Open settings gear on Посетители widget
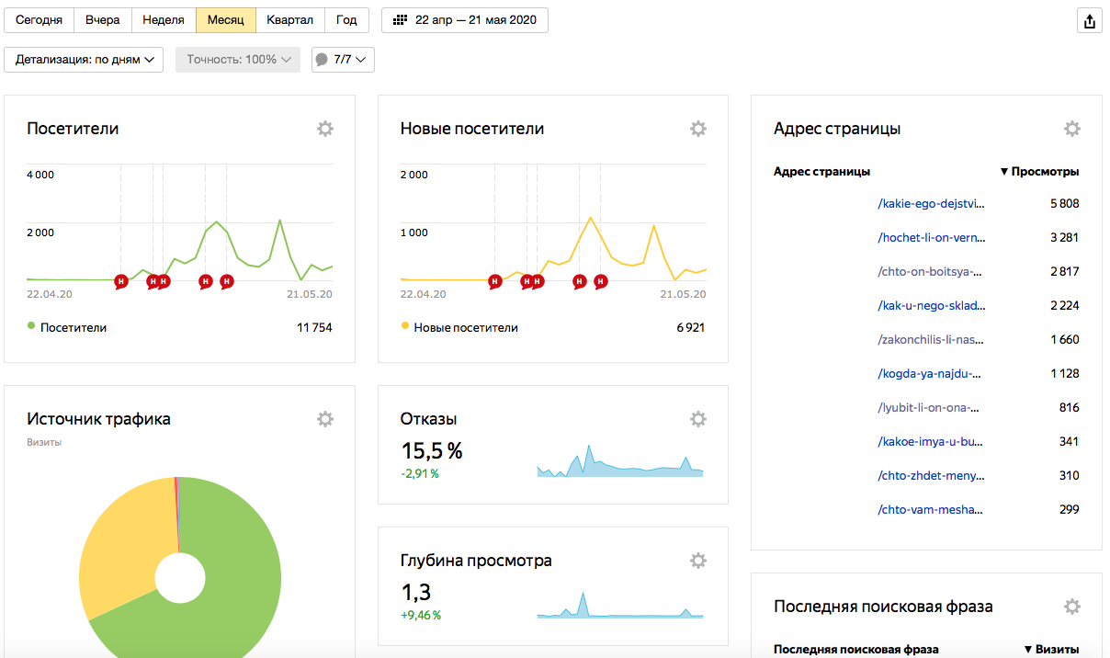This screenshot has height=658, width=1110. coord(324,129)
